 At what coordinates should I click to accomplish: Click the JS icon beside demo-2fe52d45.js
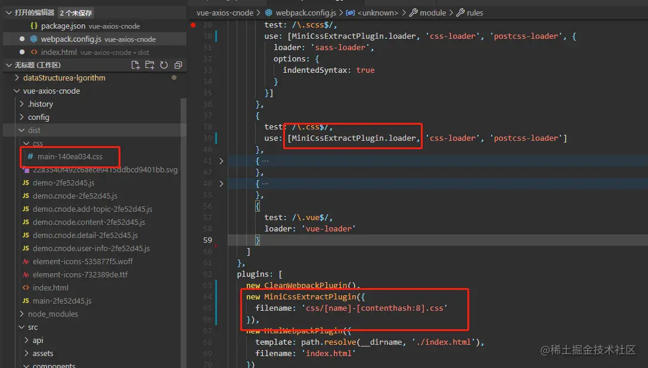(25, 183)
